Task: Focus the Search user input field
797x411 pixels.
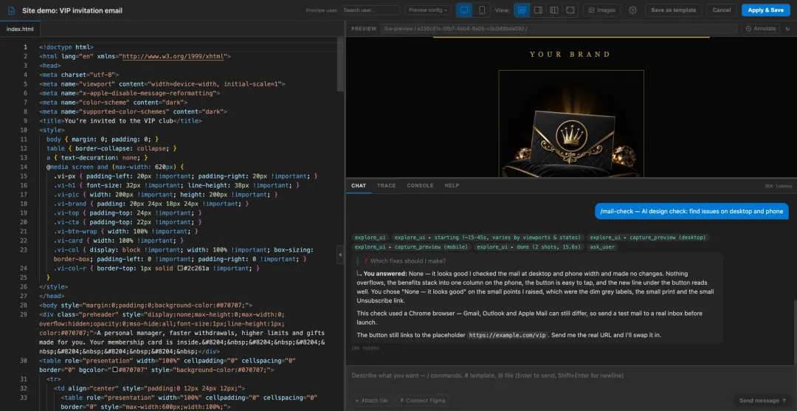Action: pyautogui.click(x=370, y=10)
